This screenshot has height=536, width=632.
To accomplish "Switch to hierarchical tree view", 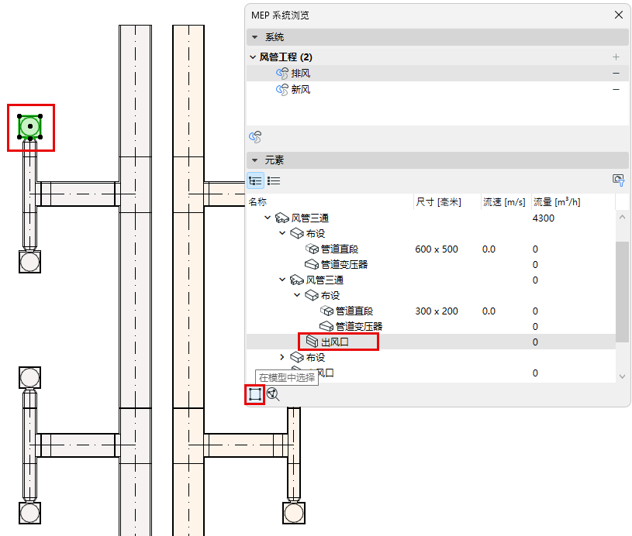I will tap(256, 180).
